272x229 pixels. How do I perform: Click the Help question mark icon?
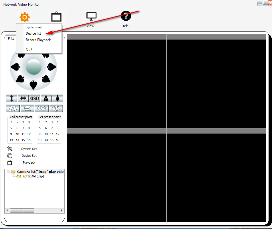pos(125,16)
